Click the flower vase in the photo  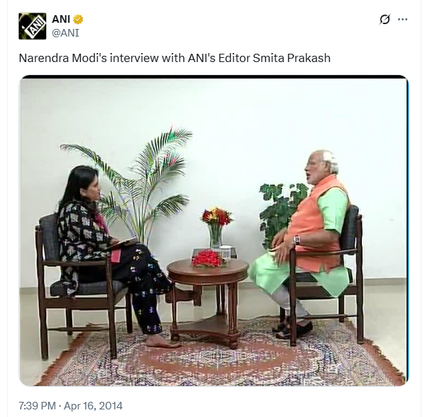point(216,227)
